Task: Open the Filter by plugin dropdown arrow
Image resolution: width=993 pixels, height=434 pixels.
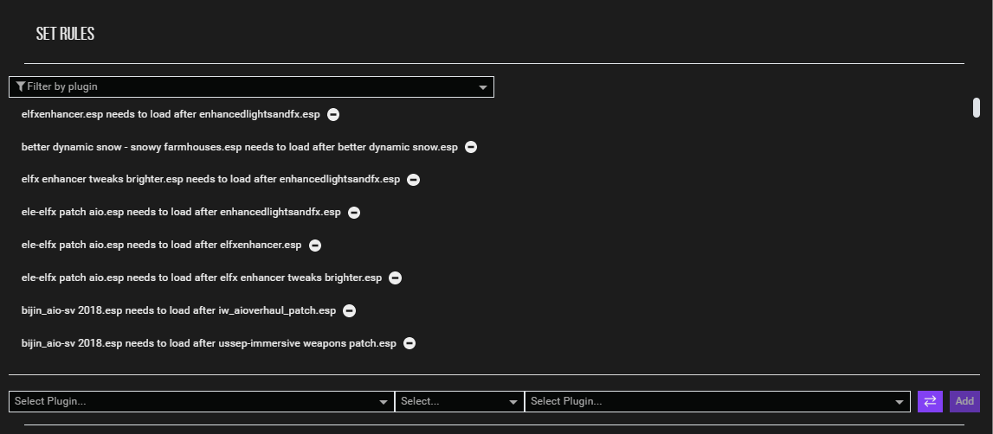Action: (482, 87)
